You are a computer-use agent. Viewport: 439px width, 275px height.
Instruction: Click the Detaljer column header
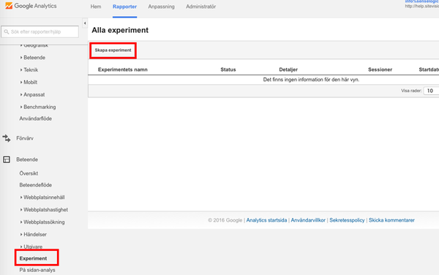(x=288, y=69)
